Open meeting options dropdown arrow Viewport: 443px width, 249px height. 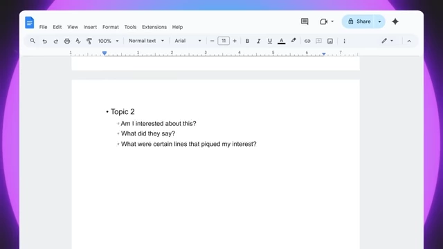point(332,21)
